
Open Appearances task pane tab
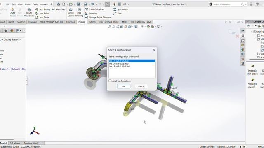[x=243, y=49]
